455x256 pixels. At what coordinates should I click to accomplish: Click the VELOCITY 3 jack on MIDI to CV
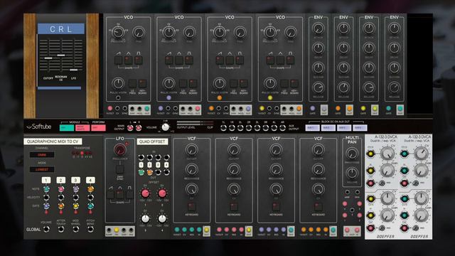click(x=76, y=198)
